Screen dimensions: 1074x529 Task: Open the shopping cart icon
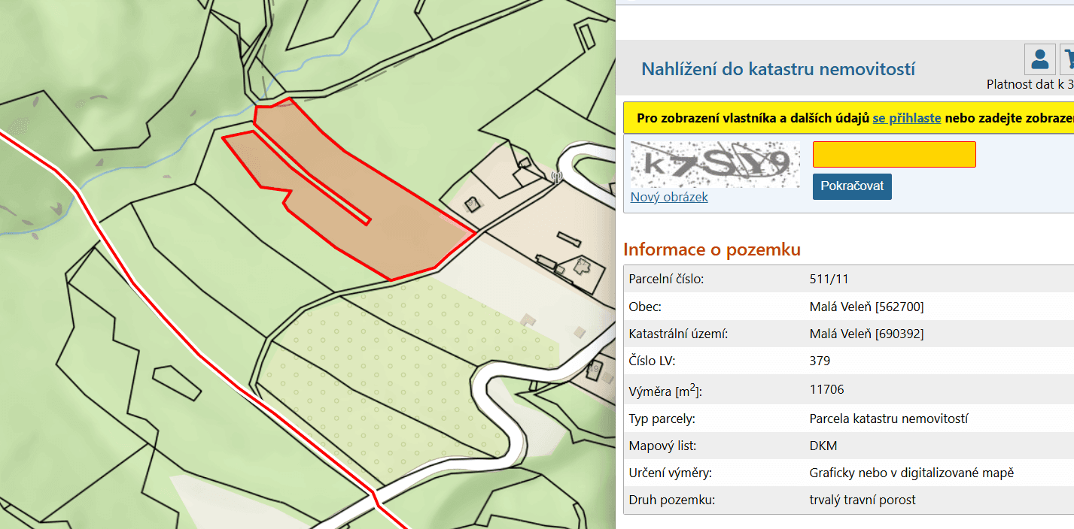tap(1068, 59)
